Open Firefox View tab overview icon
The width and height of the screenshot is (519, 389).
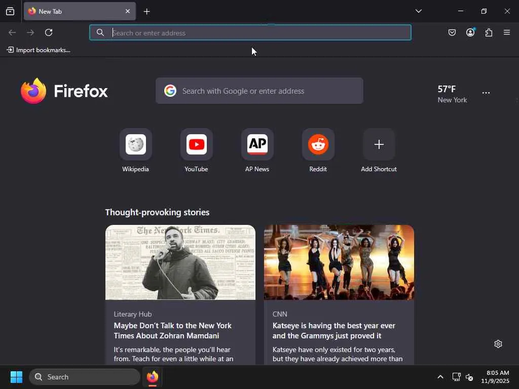[10, 11]
